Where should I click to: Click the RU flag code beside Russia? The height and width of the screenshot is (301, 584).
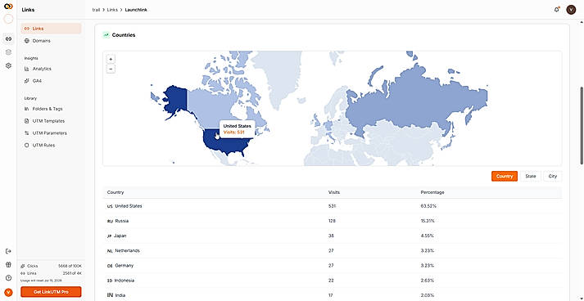pyautogui.click(x=110, y=221)
